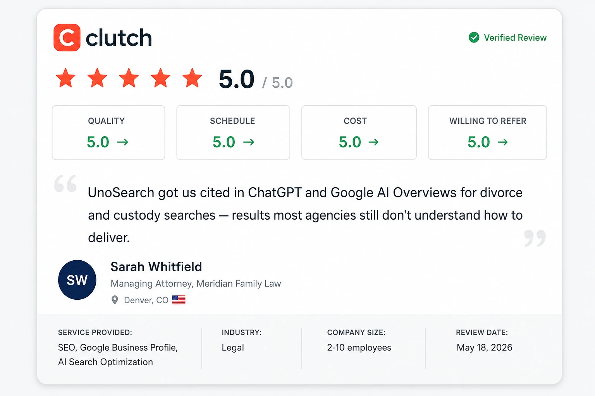595x396 pixels.
Task: Expand the Cost score arrow
Action: click(x=373, y=142)
